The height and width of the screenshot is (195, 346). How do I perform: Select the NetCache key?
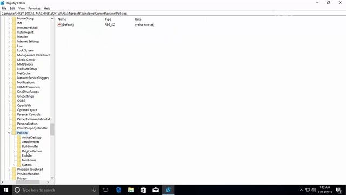(x=24, y=74)
